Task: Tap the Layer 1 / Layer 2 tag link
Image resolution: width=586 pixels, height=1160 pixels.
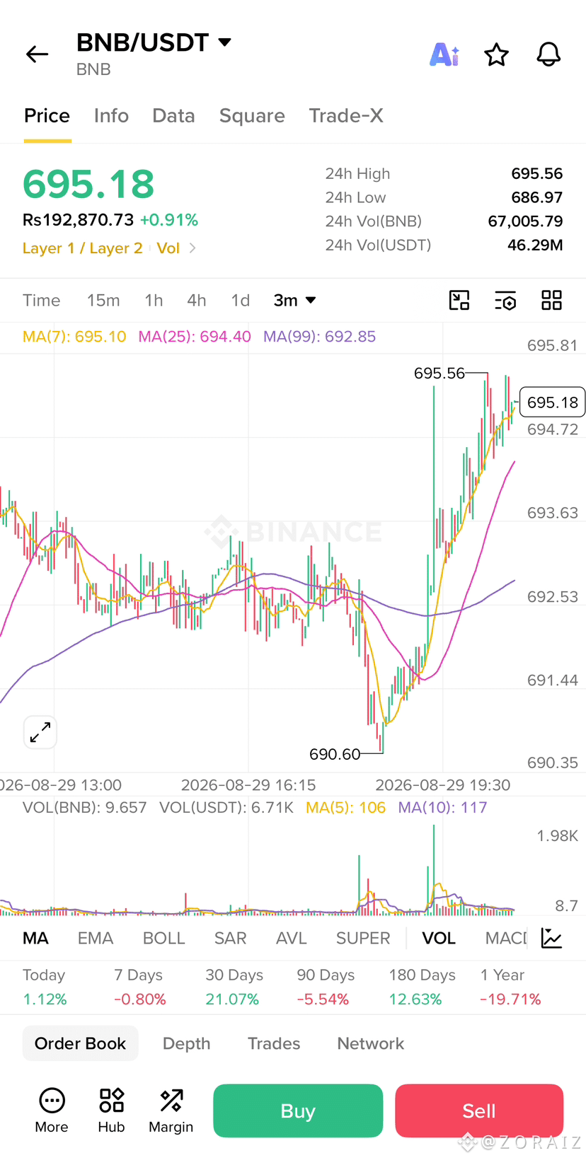Action: tap(82, 248)
